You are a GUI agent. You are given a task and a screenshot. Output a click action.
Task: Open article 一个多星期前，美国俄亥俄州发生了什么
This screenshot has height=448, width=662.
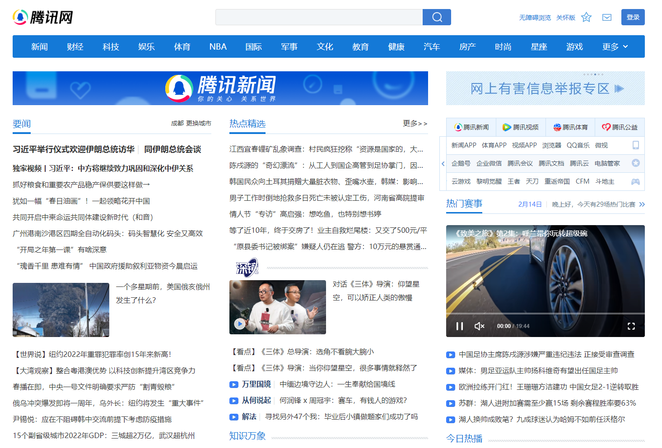163,293
